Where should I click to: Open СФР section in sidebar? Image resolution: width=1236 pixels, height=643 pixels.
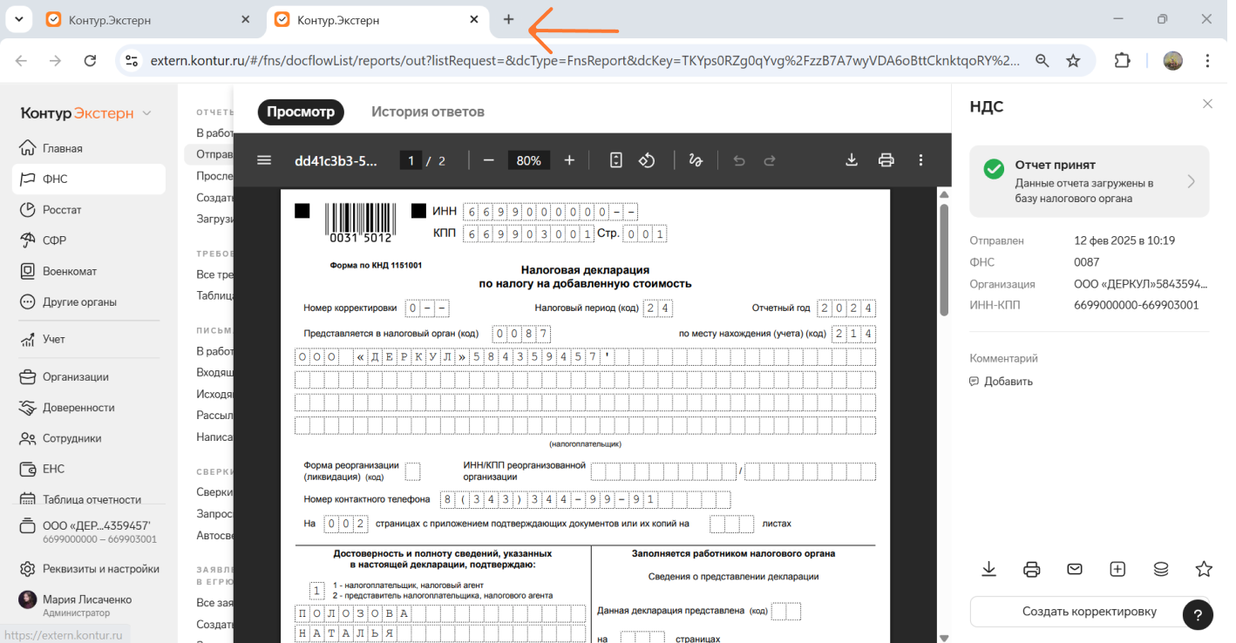click(88, 240)
